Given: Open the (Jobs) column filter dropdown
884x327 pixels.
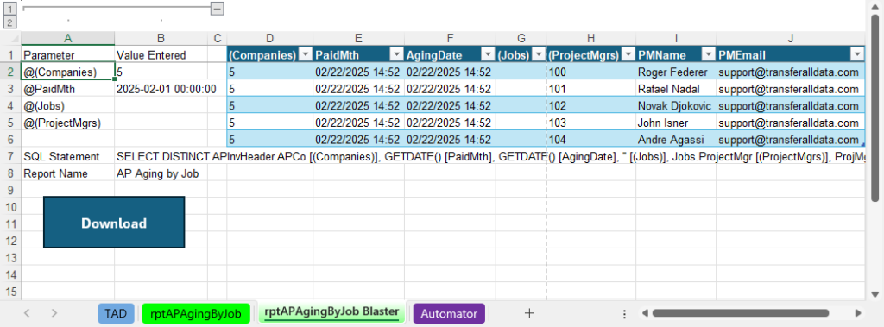Looking at the screenshot, I should 539,54.
